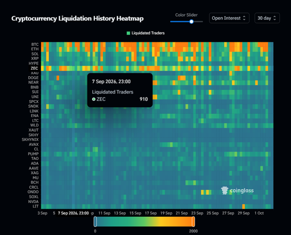The height and width of the screenshot is (235, 291).
Task: Select the ENA row label
Action: point(35,116)
